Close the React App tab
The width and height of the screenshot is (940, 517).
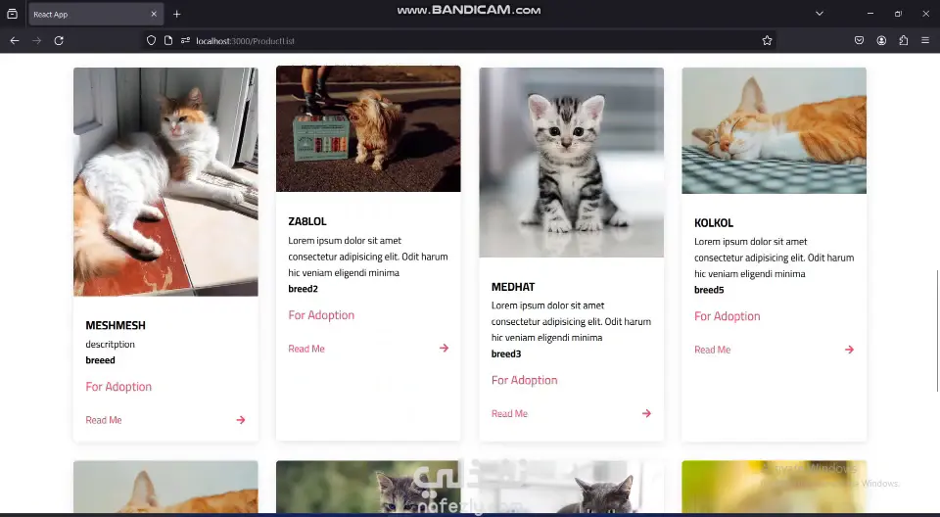click(154, 14)
